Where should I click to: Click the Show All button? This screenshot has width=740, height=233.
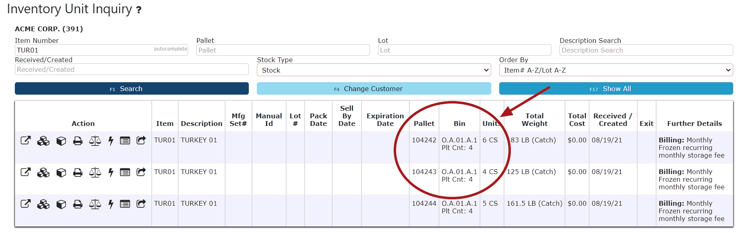tap(616, 89)
